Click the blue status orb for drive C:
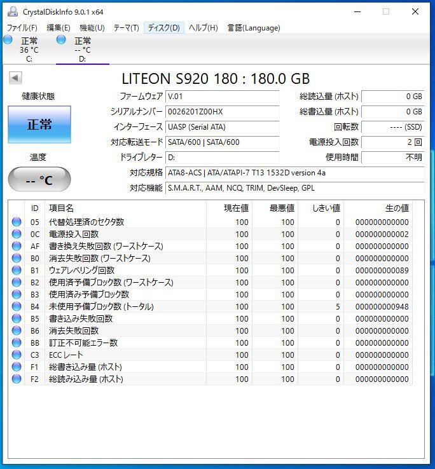 (8, 39)
